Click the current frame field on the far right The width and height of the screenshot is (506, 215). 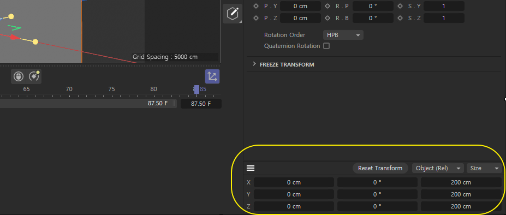201,104
